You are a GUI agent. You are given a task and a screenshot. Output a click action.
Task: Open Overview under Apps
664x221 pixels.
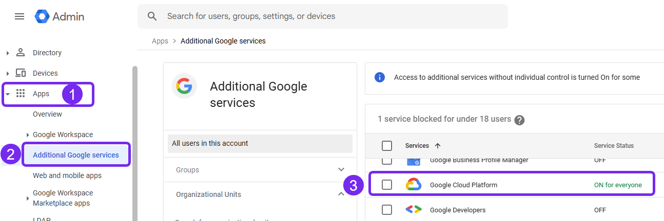47,114
